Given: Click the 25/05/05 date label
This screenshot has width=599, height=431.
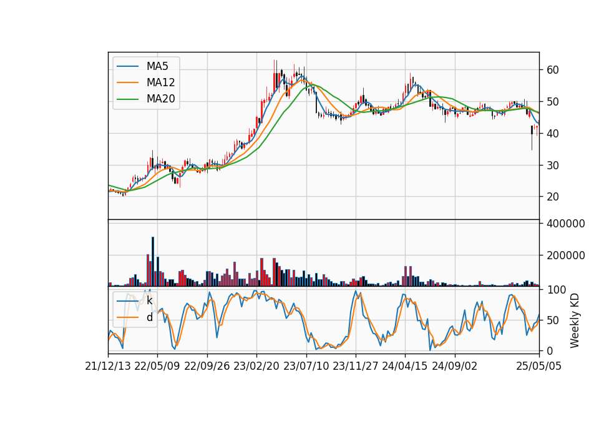Looking at the screenshot, I should pos(539,367).
